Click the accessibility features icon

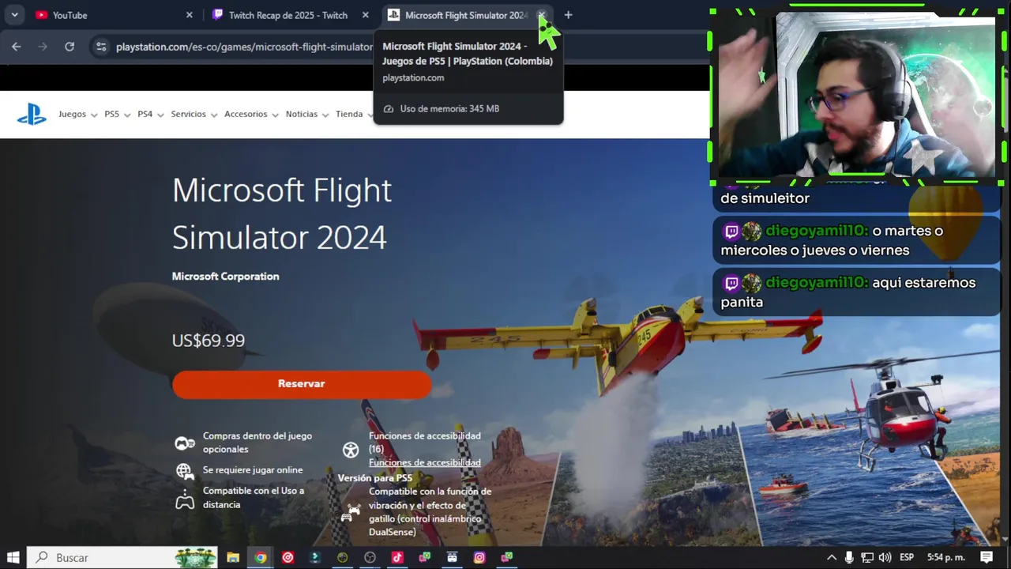(x=351, y=450)
